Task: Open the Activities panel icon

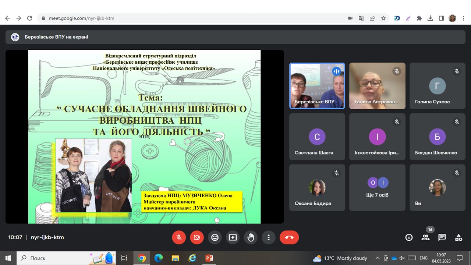Action: [458, 237]
